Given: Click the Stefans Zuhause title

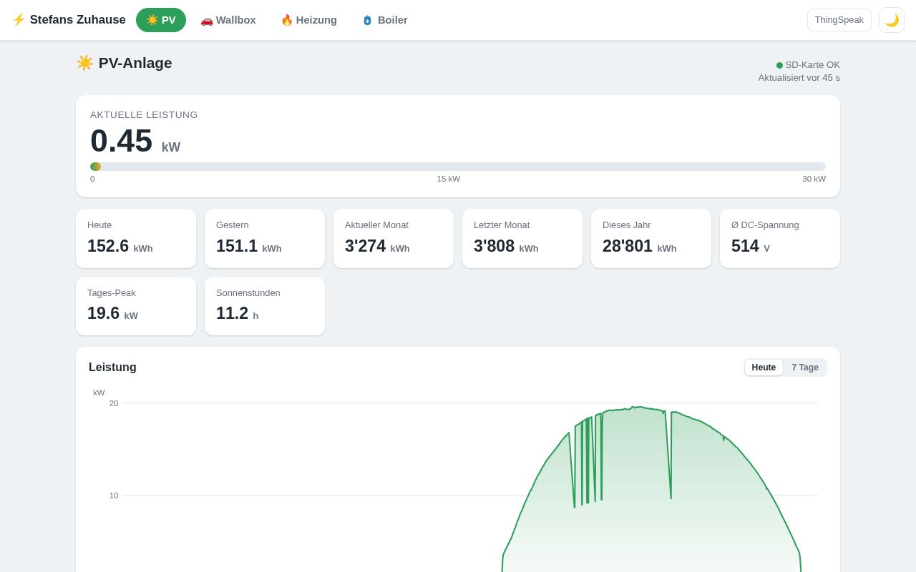Looking at the screenshot, I should pyautogui.click(x=78, y=20).
